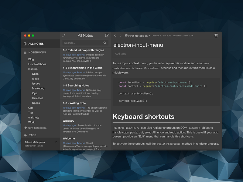Viewport: 243px width, 182px height.
Task: Open the Ideas sub-notebook
Action: pos(35,79)
